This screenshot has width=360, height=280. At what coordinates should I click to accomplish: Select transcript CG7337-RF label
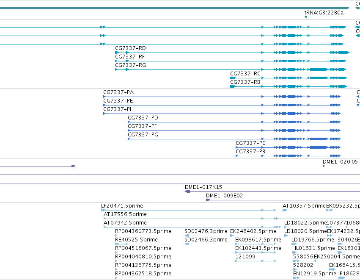tap(130, 57)
